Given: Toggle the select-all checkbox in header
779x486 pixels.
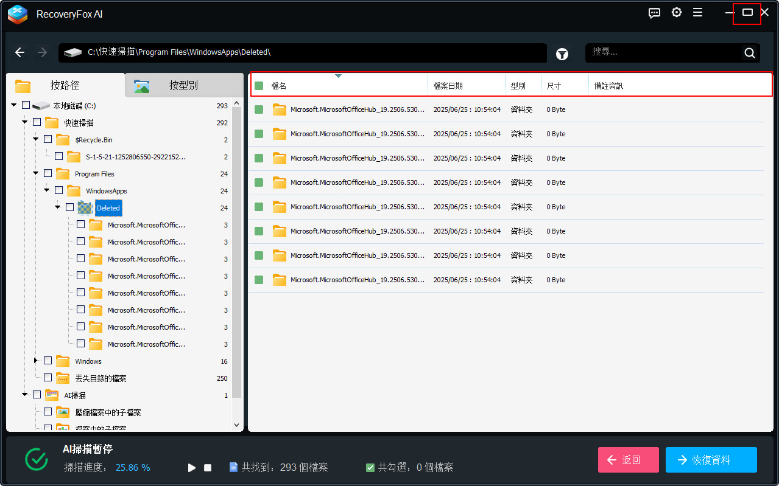Looking at the screenshot, I should click(x=259, y=86).
